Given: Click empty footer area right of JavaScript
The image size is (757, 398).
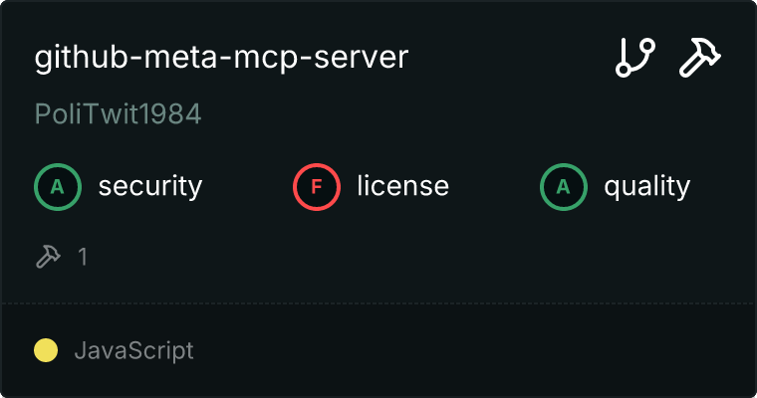Looking at the screenshot, I should (478, 350).
